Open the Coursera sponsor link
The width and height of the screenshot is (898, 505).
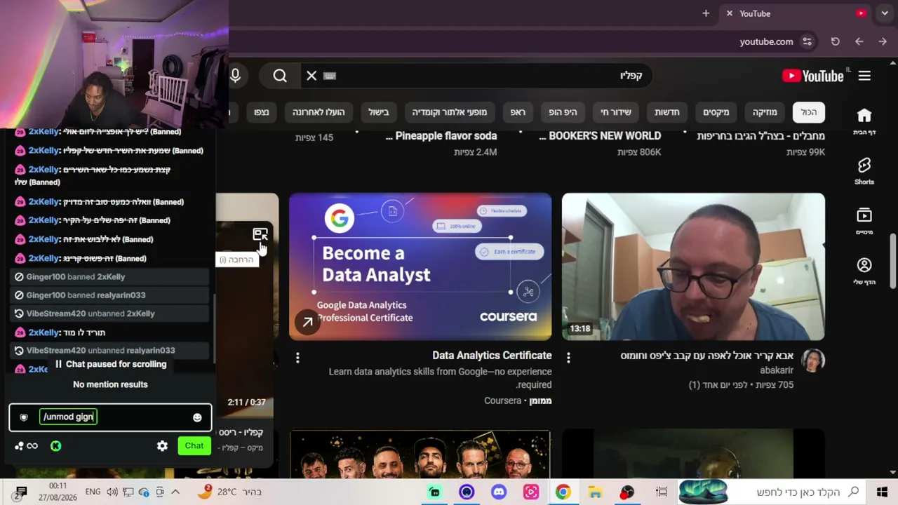(x=503, y=400)
